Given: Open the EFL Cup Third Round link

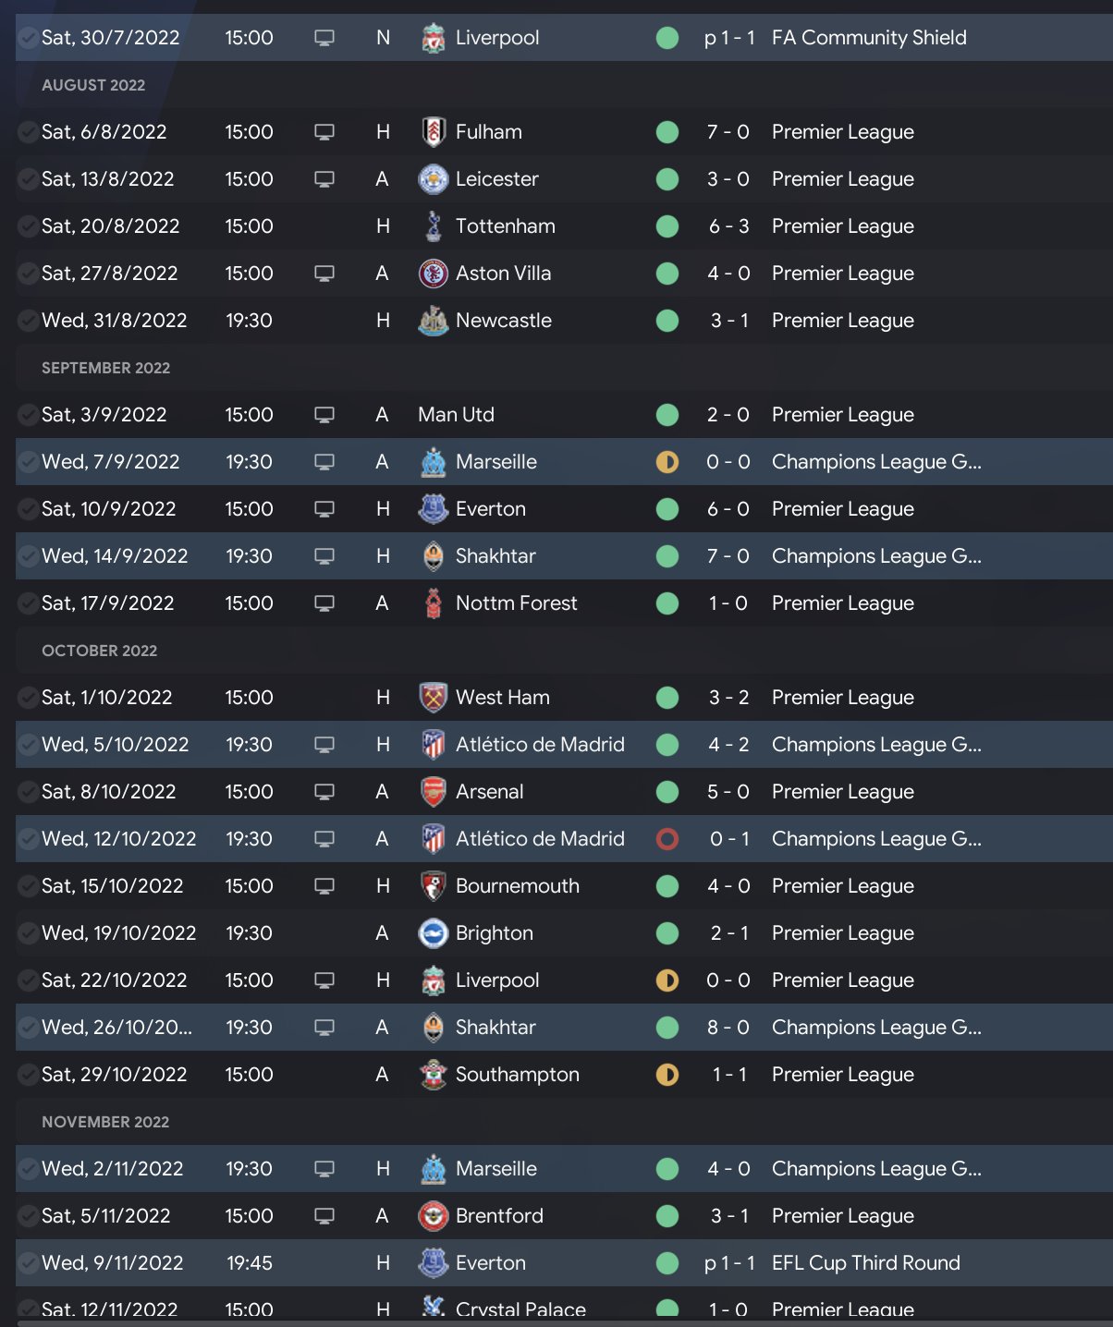Looking at the screenshot, I should click(x=865, y=1263).
